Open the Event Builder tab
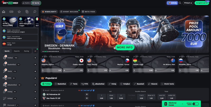Screen dimensions: 211x107 (69, 12)
